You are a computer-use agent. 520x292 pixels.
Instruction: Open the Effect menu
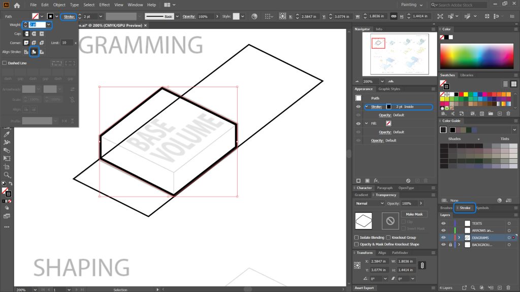tap(105, 5)
